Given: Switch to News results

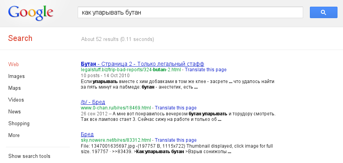Looking at the screenshot, I should pos(15,112).
